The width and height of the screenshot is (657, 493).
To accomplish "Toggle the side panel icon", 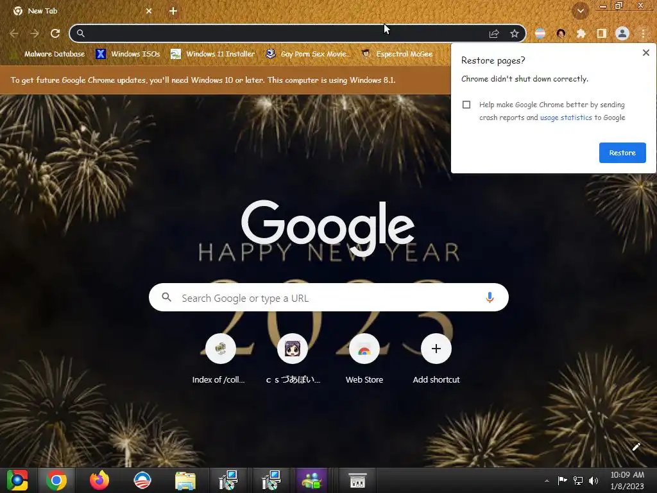I will click(602, 33).
